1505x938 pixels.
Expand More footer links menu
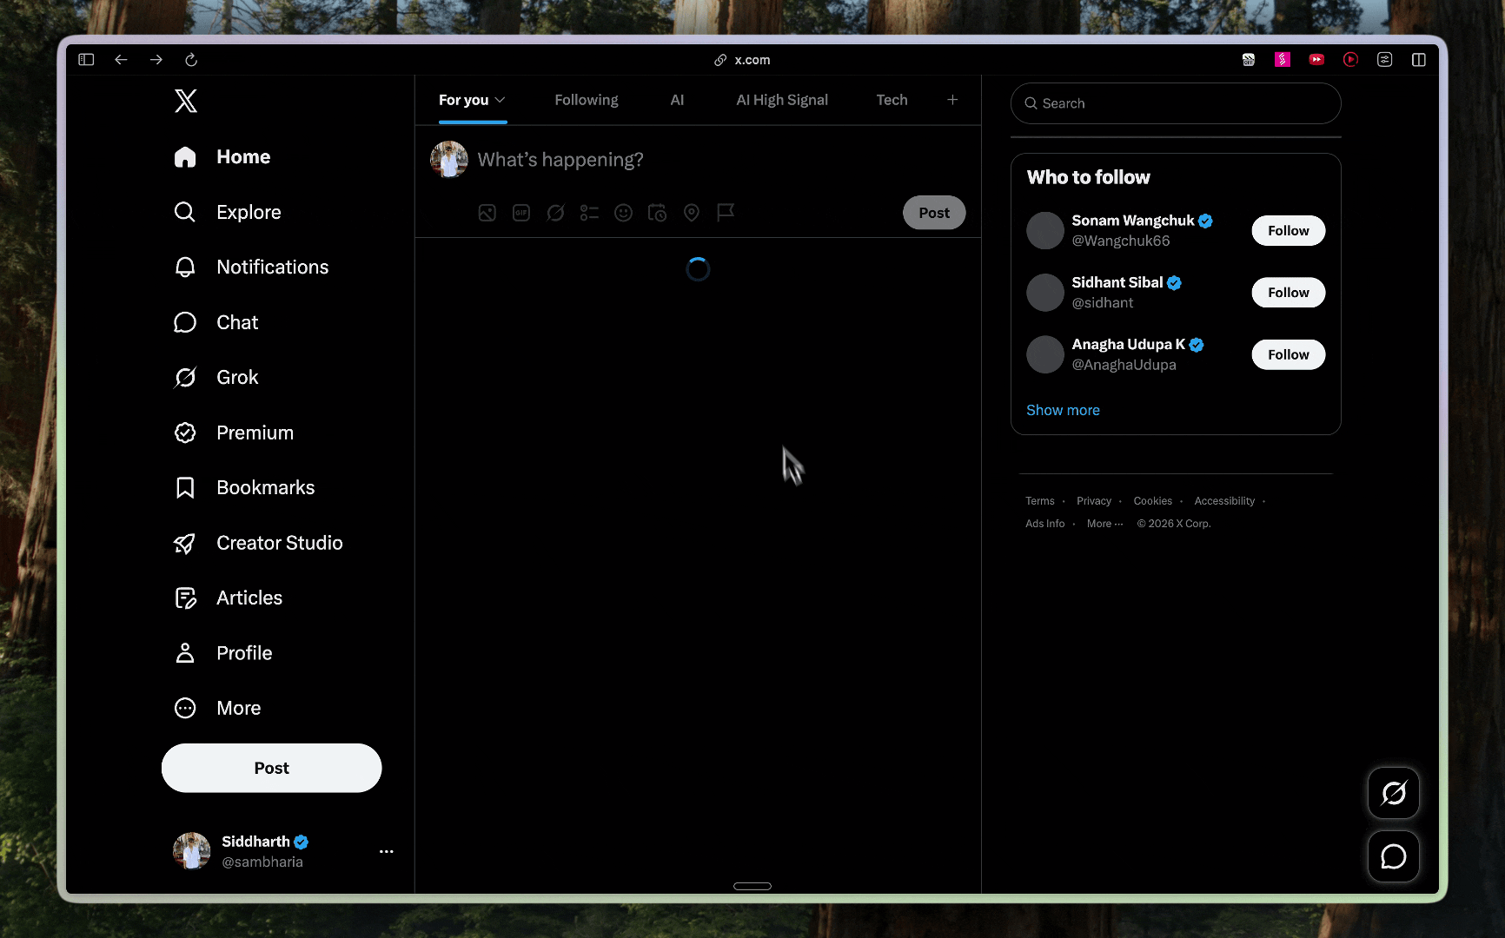(x=1104, y=524)
